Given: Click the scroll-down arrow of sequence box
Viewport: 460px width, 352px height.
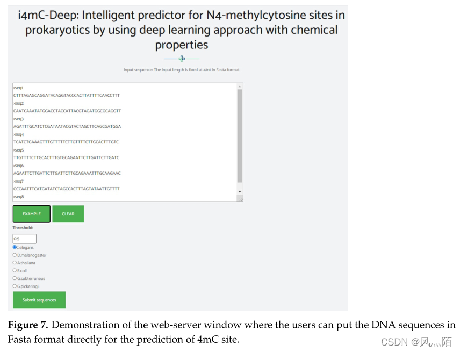Looking at the screenshot, I should click(240, 191).
